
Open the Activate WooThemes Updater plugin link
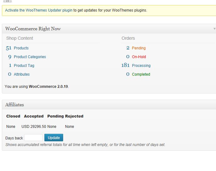point(39,10)
